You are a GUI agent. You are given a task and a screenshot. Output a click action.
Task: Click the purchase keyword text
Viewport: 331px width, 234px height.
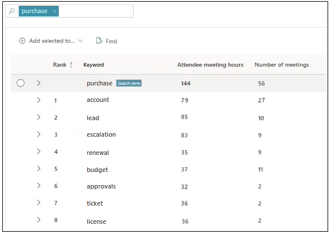[99, 83]
